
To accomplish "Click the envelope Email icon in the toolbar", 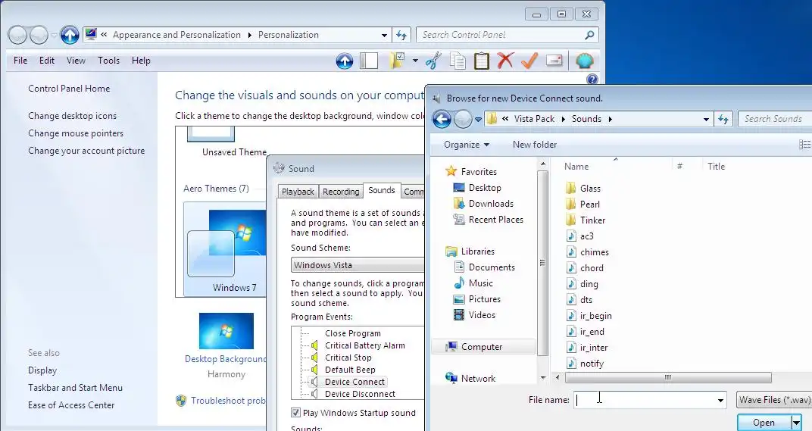I will coord(554,60).
